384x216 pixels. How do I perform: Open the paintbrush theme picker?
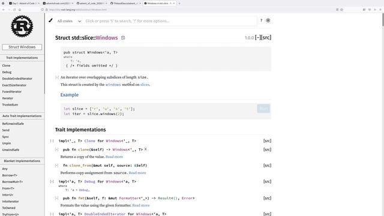point(50,20)
